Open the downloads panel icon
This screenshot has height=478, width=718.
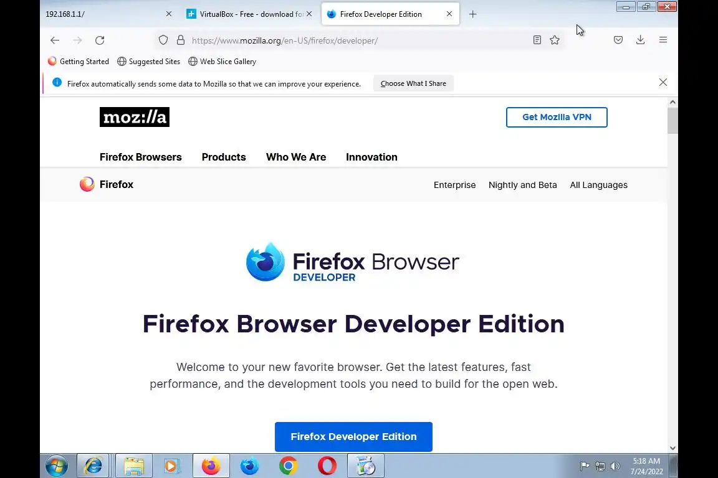click(x=641, y=40)
